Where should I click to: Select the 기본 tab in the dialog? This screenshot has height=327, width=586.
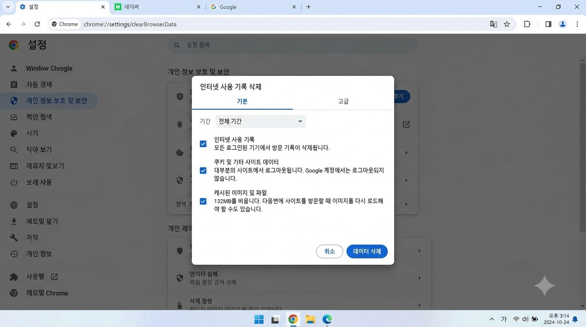click(242, 101)
